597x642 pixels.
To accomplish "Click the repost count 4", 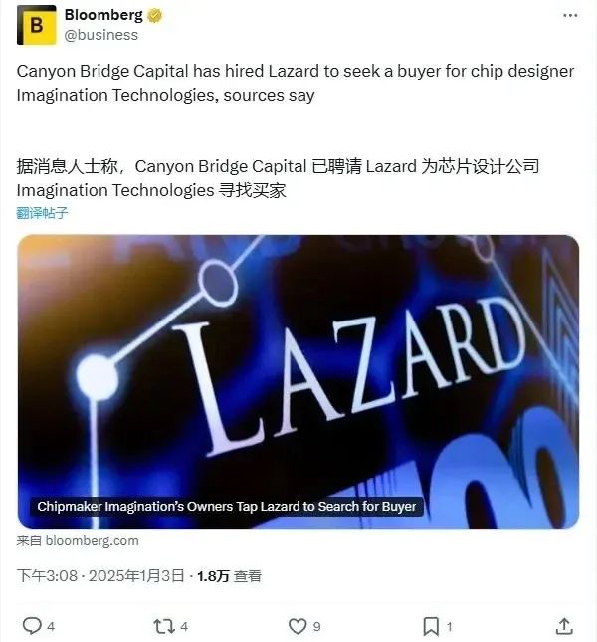I will pyautogui.click(x=184, y=626).
